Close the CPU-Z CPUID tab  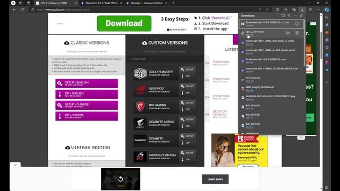point(76,3)
